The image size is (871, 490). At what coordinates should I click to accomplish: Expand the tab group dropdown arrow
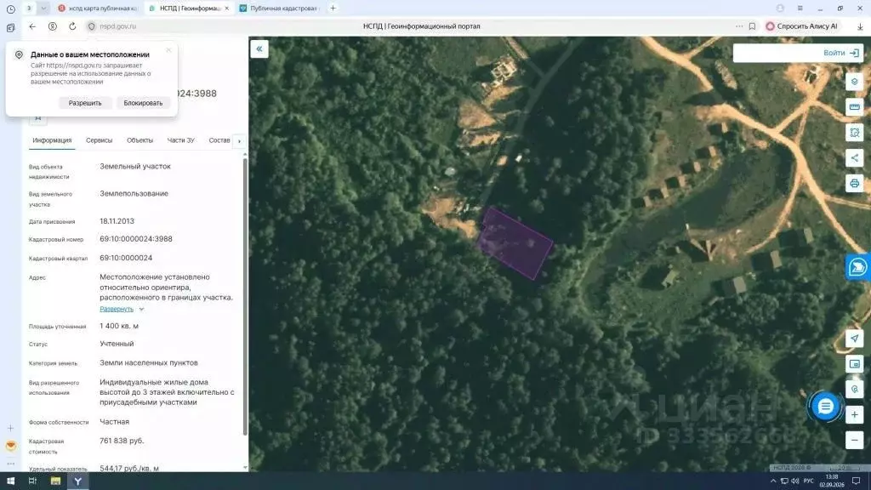43,9
